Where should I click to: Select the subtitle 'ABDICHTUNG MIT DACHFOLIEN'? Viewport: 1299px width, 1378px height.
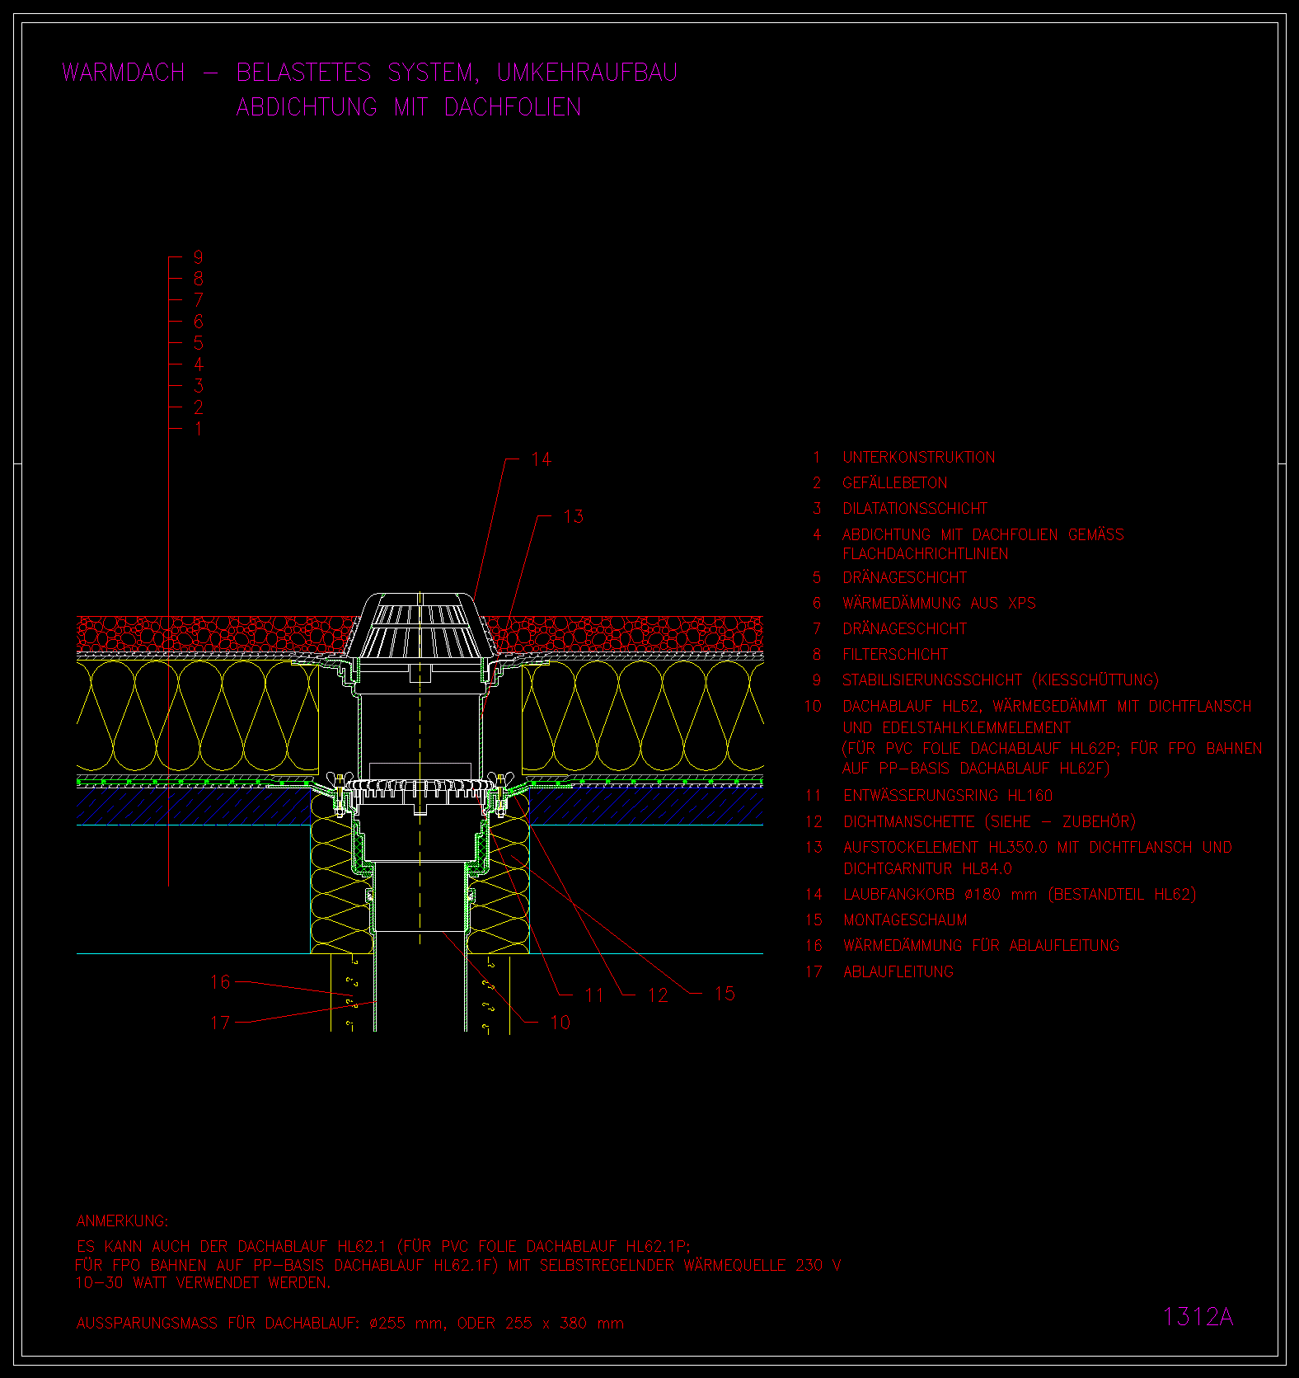(409, 107)
